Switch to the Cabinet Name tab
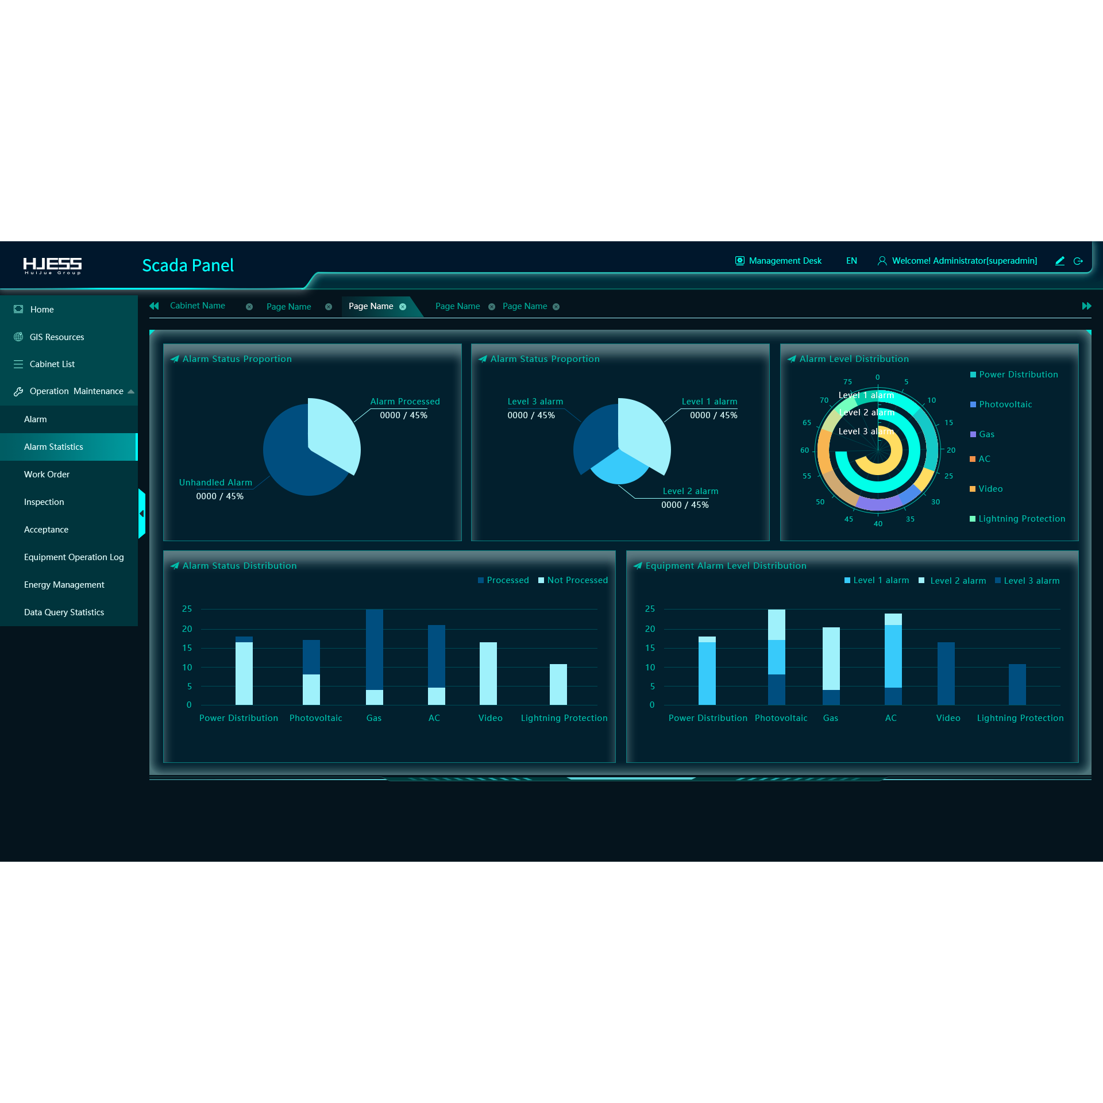Viewport: 1103px width, 1103px height. [x=197, y=306]
